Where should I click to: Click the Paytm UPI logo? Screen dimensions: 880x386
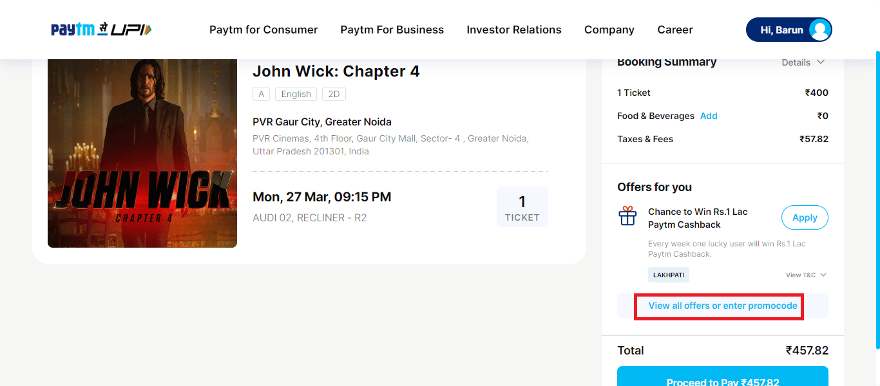pyautogui.click(x=101, y=30)
